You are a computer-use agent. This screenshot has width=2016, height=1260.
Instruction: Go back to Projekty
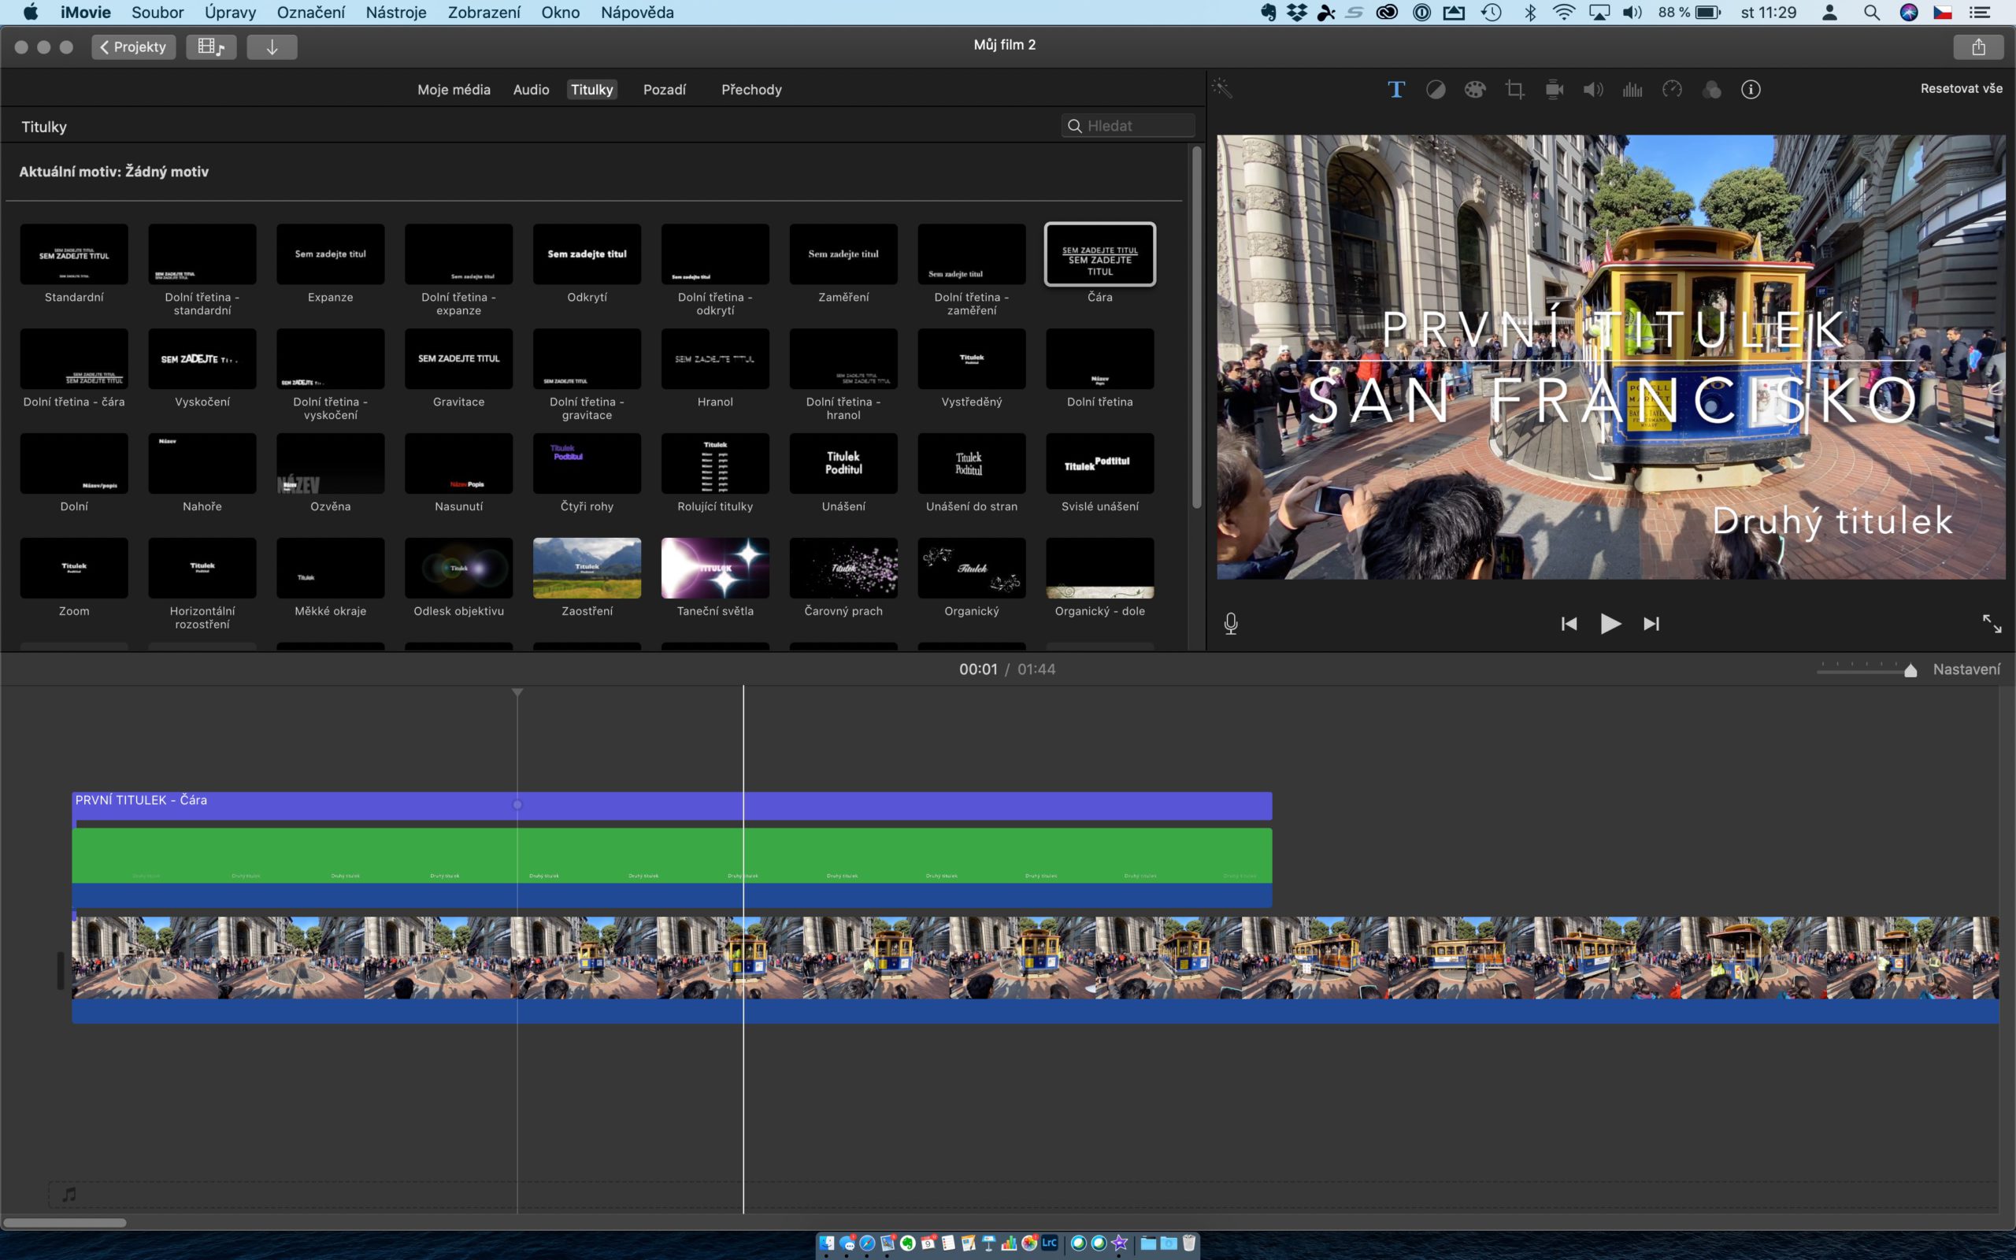(x=133, y=46)
